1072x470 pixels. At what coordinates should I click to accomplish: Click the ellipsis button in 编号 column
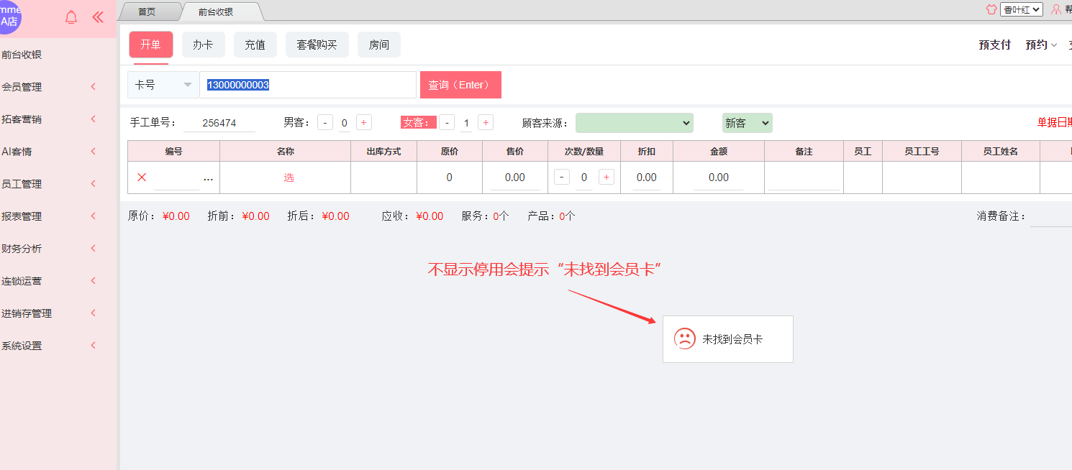click(x=208, y=178)
